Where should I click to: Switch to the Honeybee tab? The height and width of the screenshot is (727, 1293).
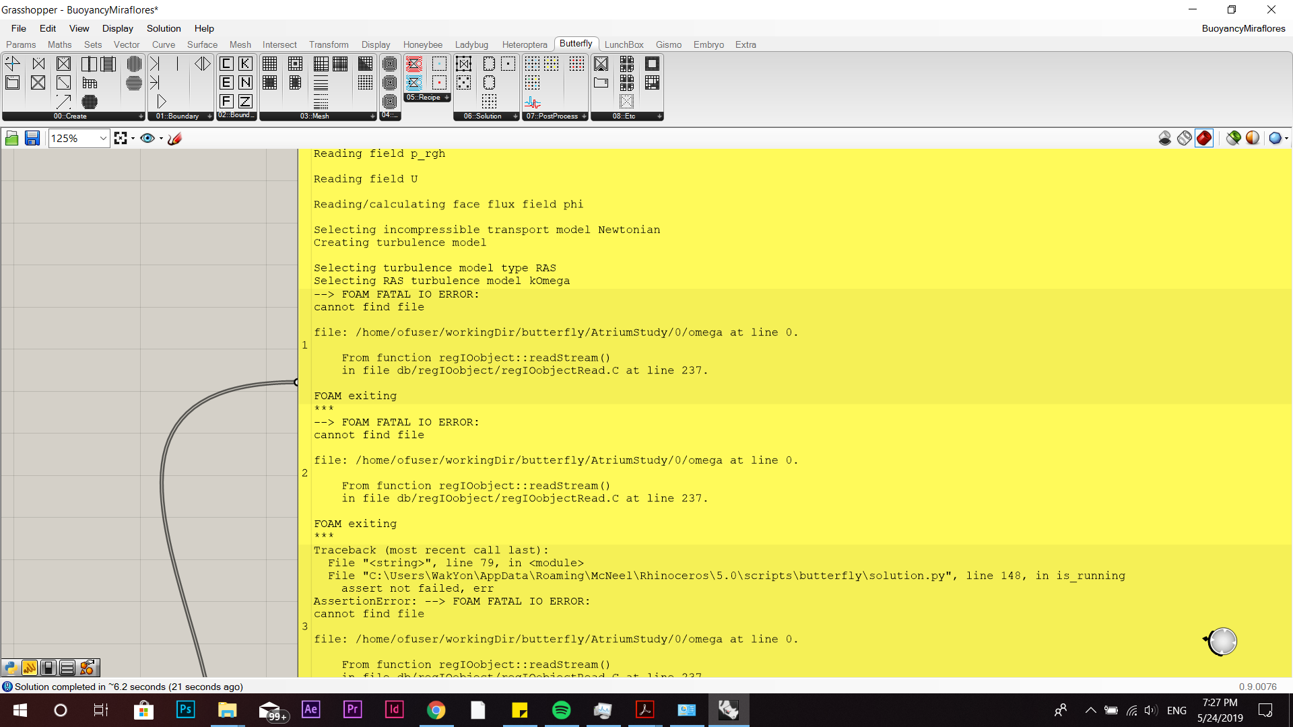[x=423, y=44]
